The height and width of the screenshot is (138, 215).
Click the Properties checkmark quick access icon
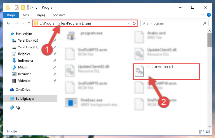click(17, 7)
